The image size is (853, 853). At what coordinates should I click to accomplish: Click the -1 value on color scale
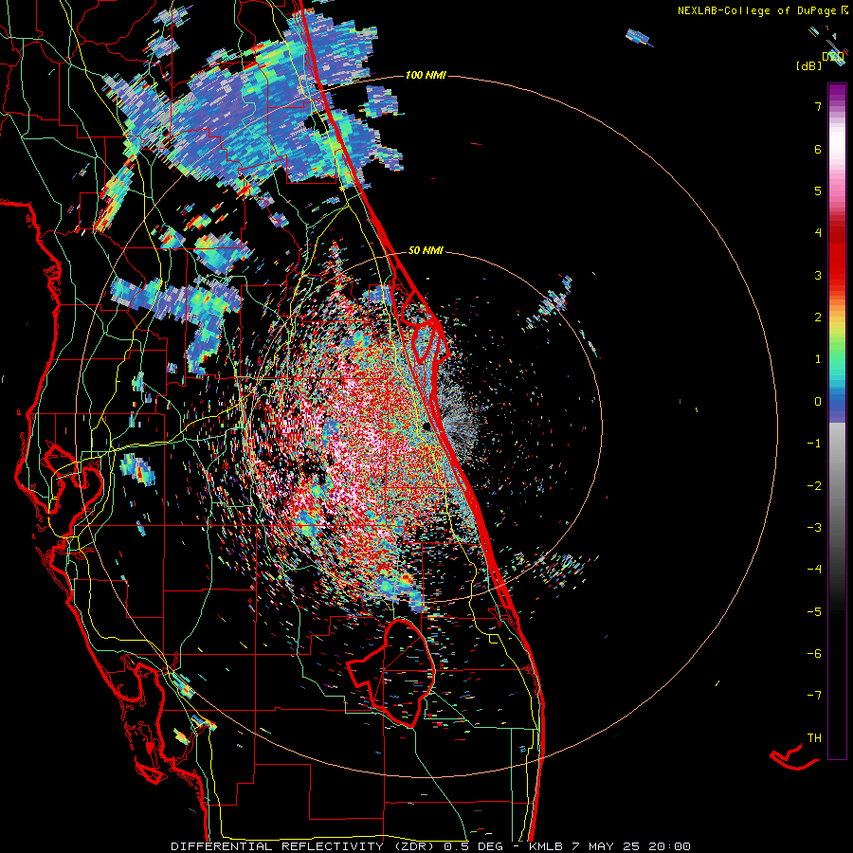(x=814, y=444)
